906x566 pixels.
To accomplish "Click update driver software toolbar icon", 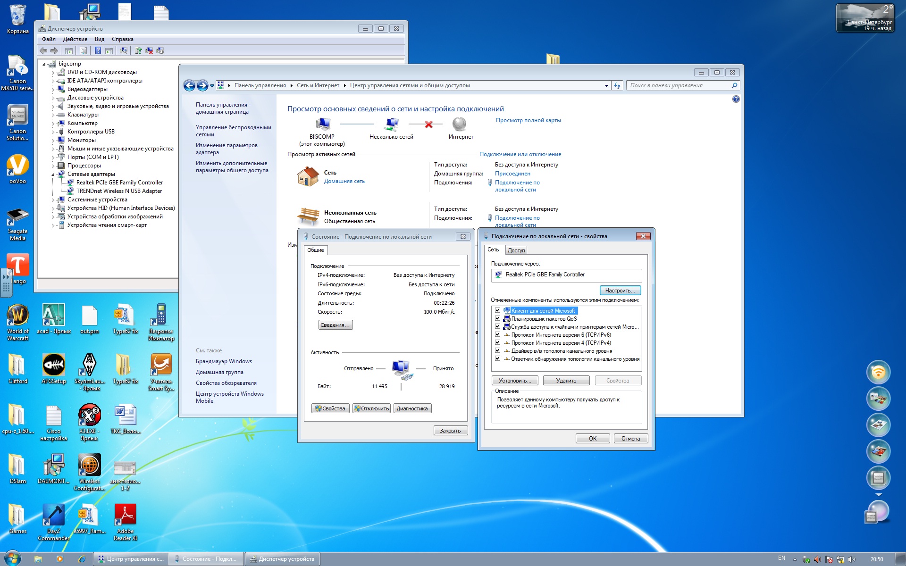I will 138,50.
